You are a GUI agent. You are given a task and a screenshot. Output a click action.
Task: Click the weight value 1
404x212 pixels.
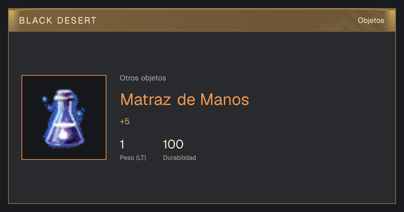[122, 144]
